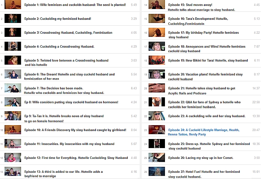This screenshot has height=179, width=261.
Task: Open Episode 26: Lacing Corset title
Action: [200, 158]
